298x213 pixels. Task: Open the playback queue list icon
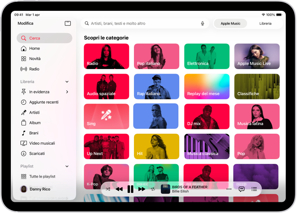[x=254, y=189]
